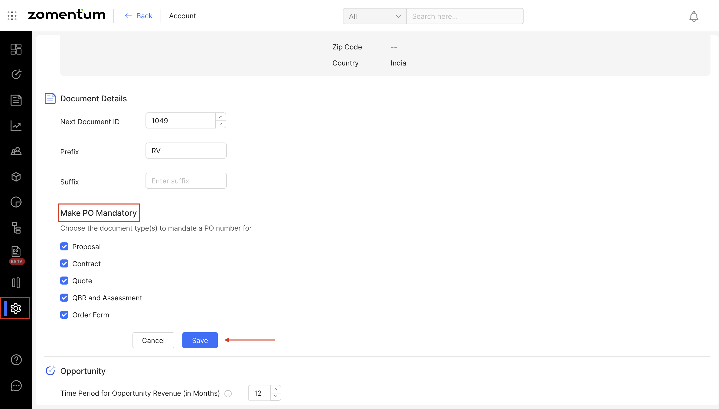Open the products box icon in sidebar

click(x=16, y=177)
